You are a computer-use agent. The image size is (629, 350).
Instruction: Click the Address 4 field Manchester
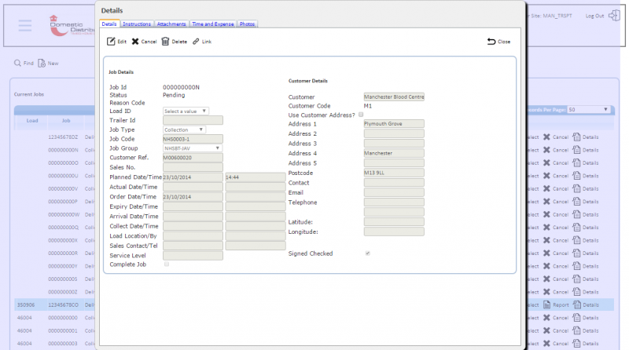394,153
